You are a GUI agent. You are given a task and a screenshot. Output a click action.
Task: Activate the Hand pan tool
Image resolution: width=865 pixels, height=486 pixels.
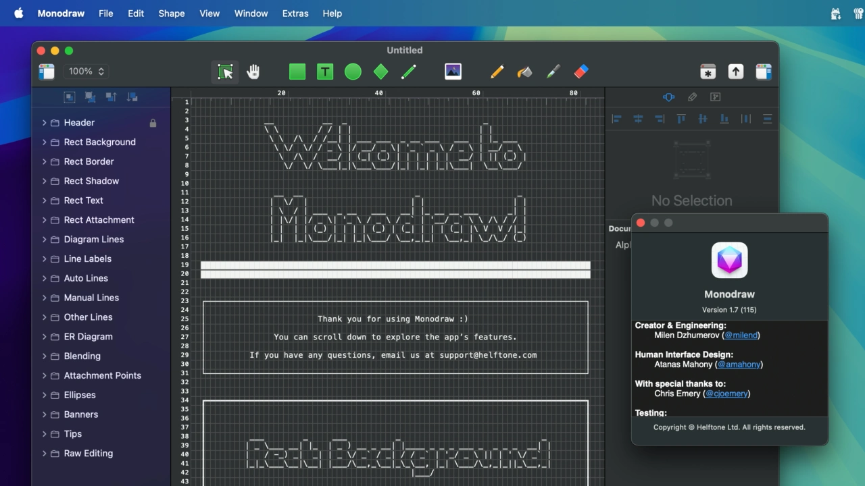pyautogui.click(x=253, y=72)
